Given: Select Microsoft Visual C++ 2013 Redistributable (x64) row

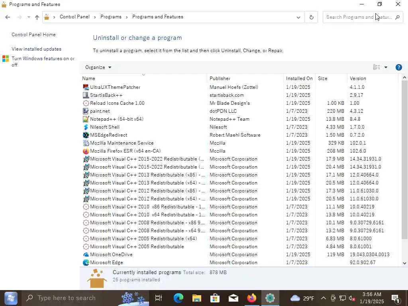Looking at the screenshot, I should pos(239,183).
